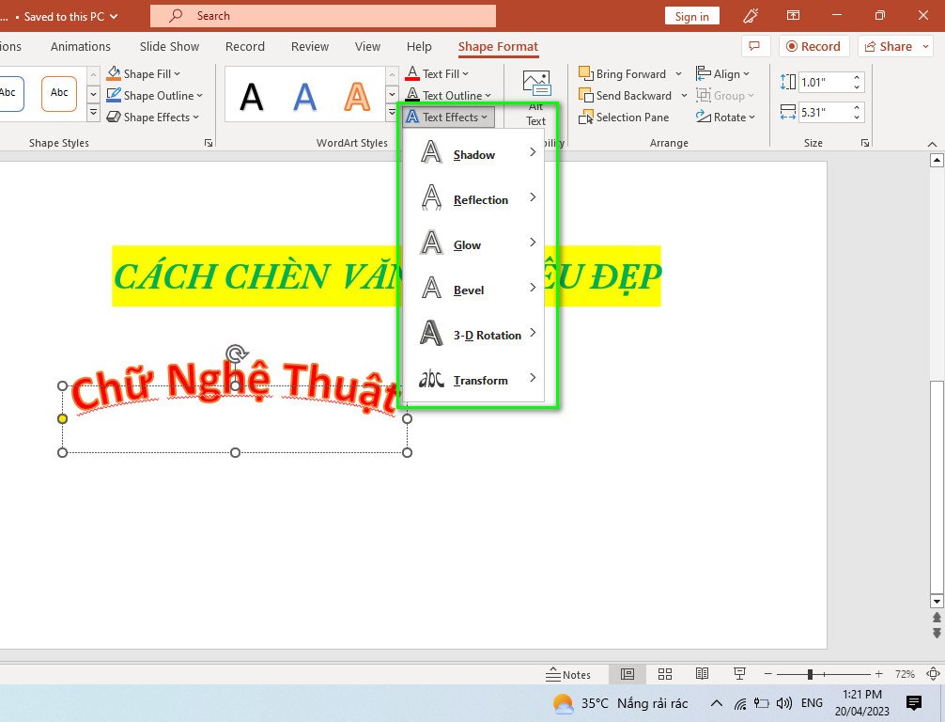Viewport: 945px width, 722px height.
Task: Click the shape width input field
Action: tap(825, 112)
